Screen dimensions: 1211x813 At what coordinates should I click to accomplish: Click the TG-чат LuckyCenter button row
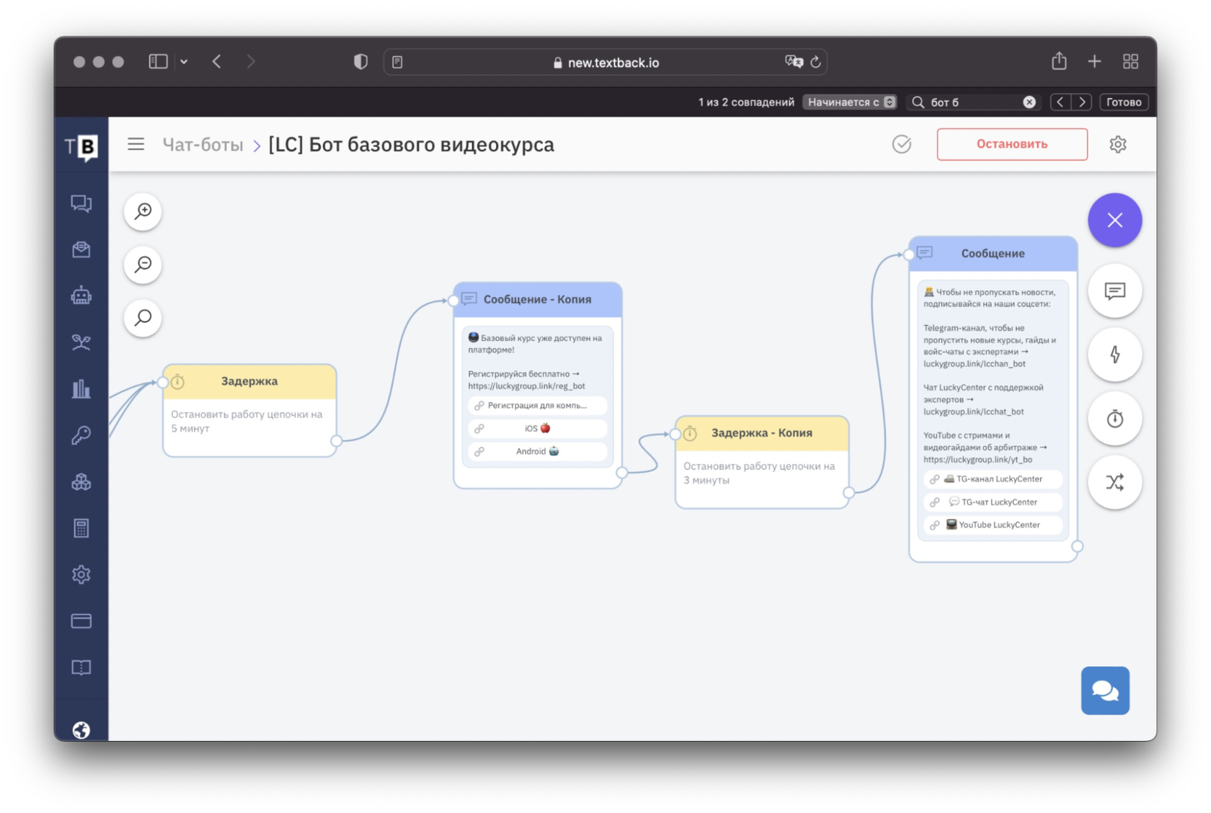(x=993, y=502)
